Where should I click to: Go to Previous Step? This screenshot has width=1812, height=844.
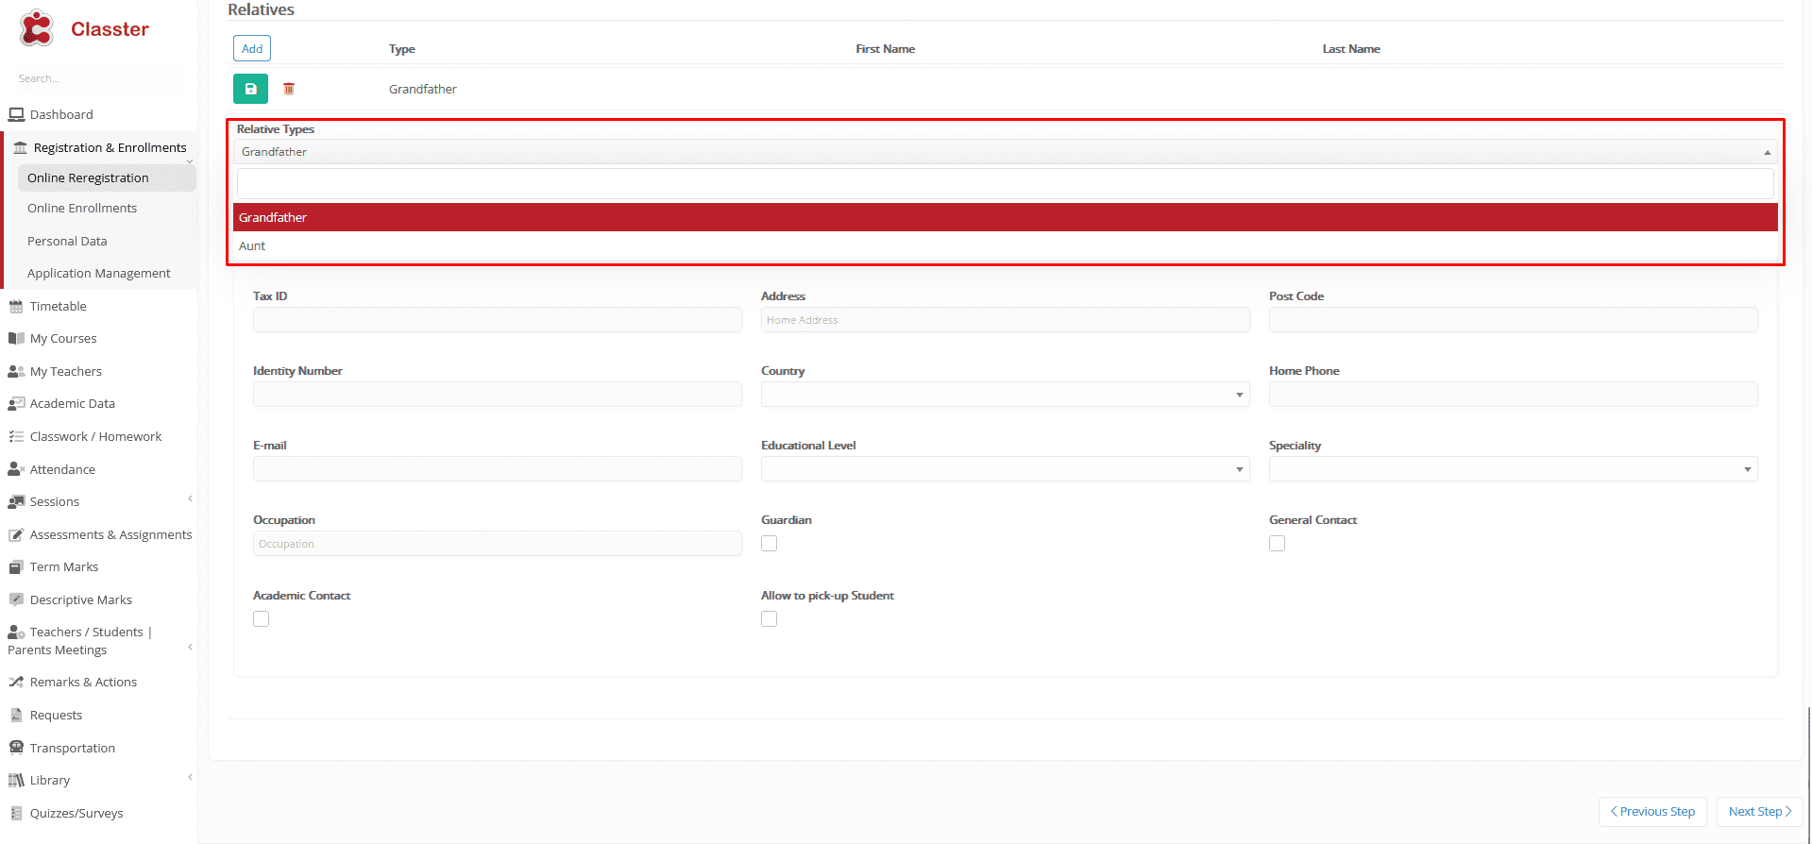pyautogui.click(x=1652, y=812)
